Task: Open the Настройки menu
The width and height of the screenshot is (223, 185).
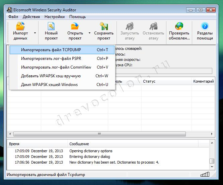Action: click(x=55, y=17)
